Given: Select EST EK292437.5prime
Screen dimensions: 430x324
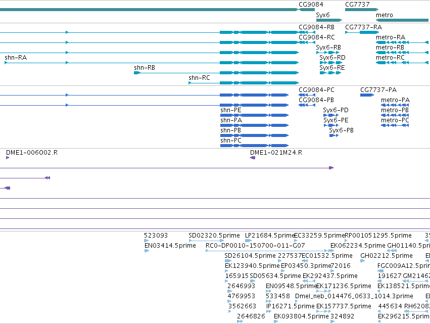Looking at the screenshot, I should click(309, 281).
